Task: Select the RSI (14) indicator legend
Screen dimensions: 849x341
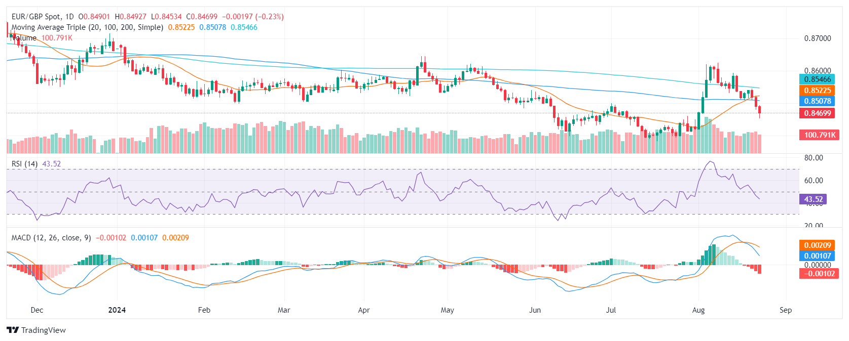Action: coord(24,164)
